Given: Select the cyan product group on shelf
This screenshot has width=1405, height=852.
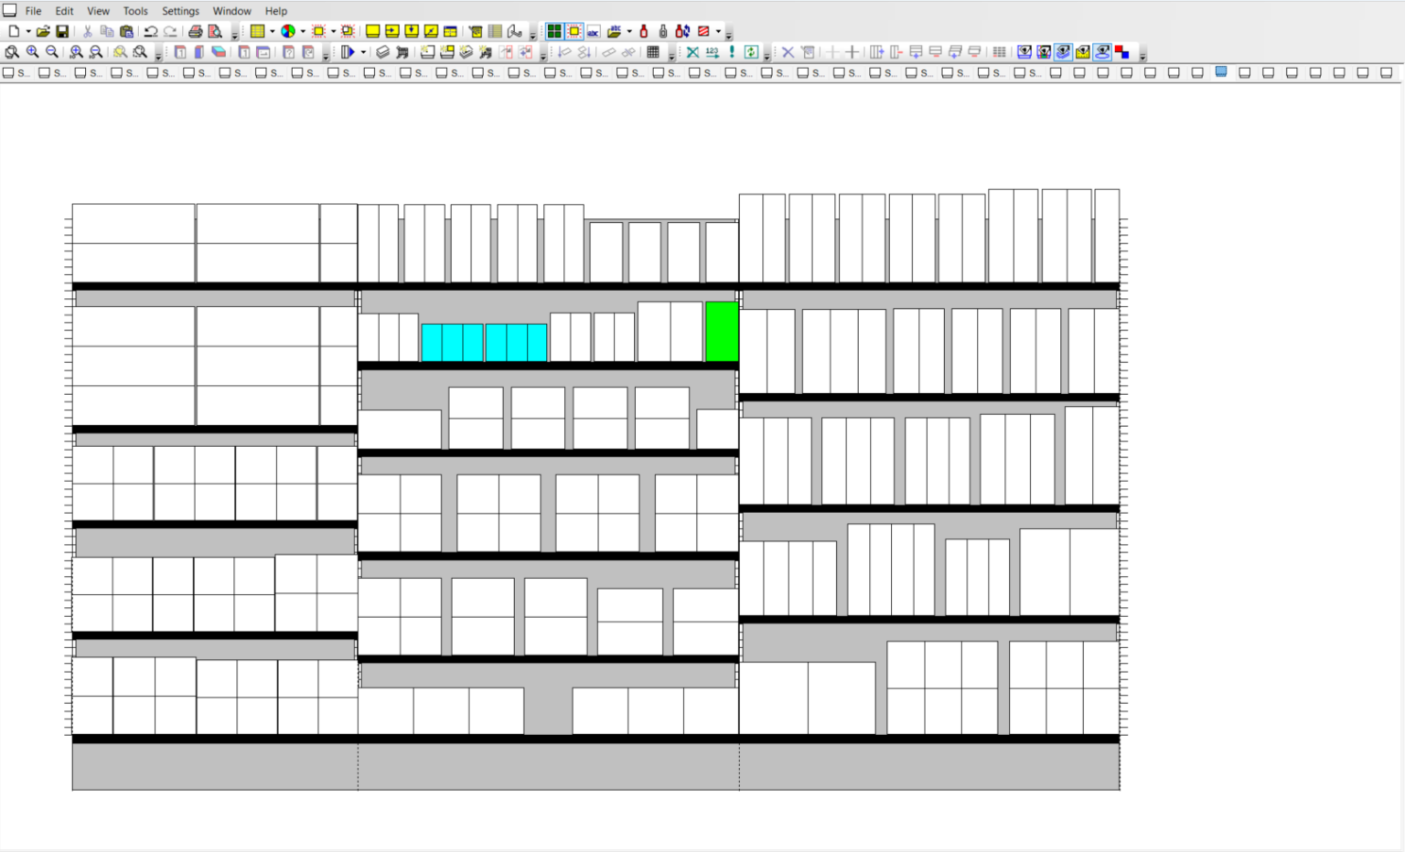Looking at the screenshot, I should (x=484, y=342).
